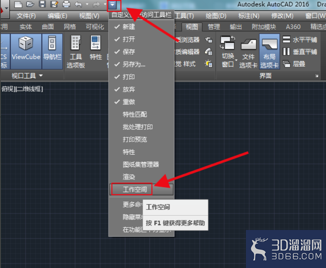
Task: Open the 绘图(D) menu
Action: (x=216, y=16)
